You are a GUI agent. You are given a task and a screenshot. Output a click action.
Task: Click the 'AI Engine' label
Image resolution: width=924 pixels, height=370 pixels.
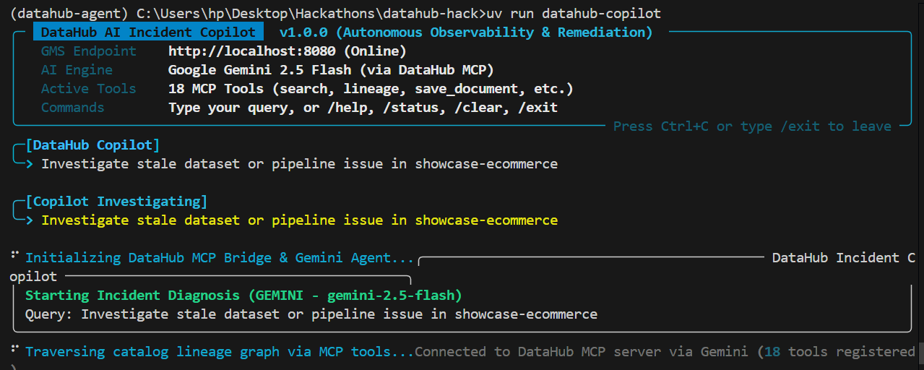pyautogui.click(x=77, y=70)
